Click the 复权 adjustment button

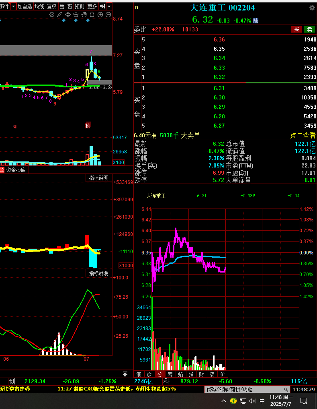click(x=51, y=6)
